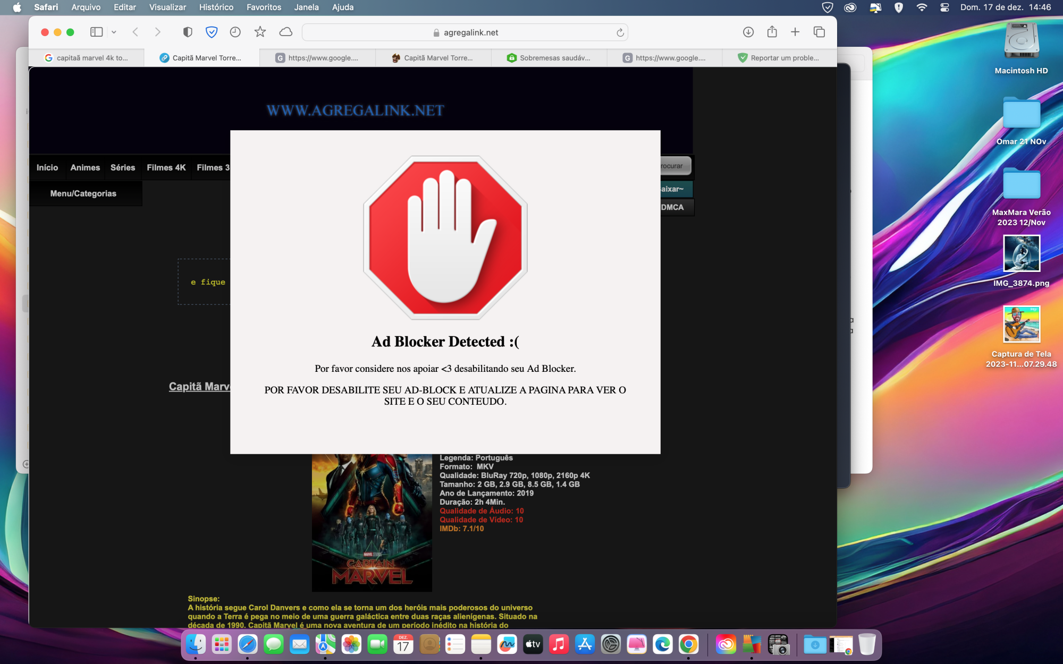The image size is (1063, 664).
Task: Share the page via the share icon
Action: (771, 32)
